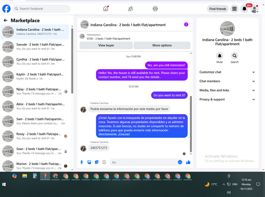Click Find friends button
This screenshot has height=197, width=265.
pyautogui.click(x=218, y=9)
